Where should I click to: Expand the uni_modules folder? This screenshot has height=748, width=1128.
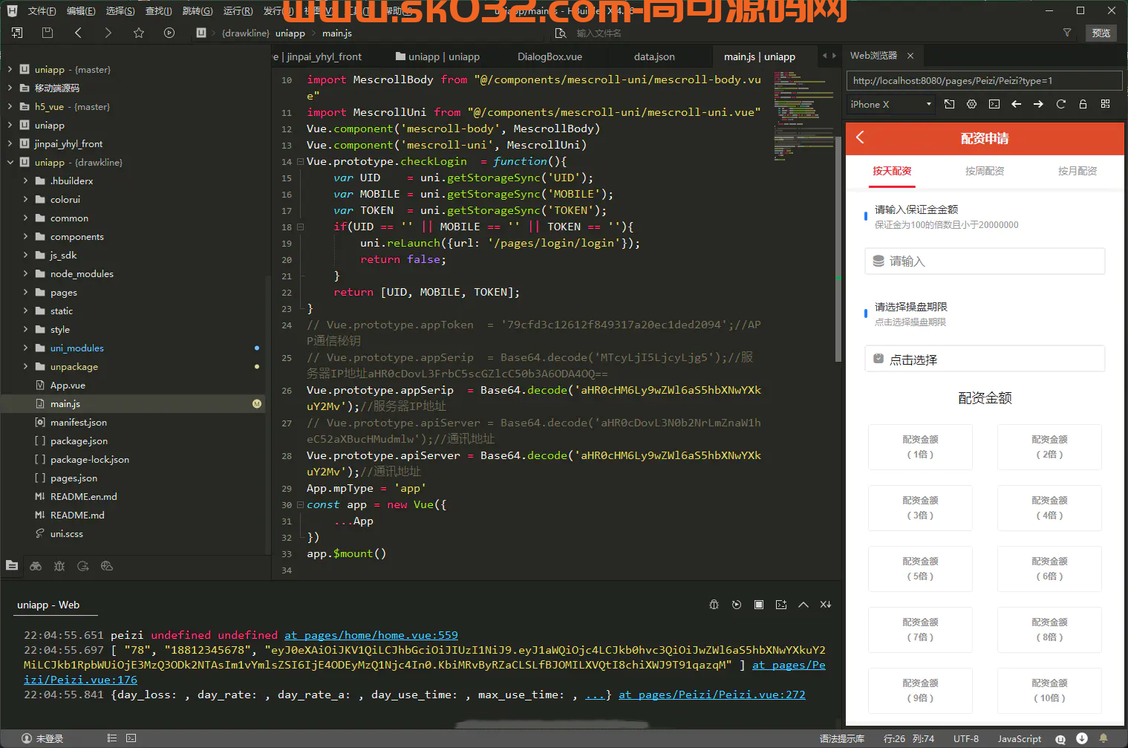[x=25, y=348]
